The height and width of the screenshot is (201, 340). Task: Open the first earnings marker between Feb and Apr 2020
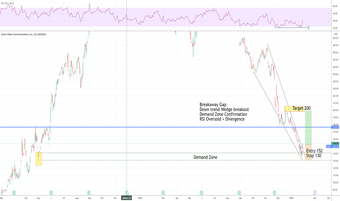[x=14, y=193]
